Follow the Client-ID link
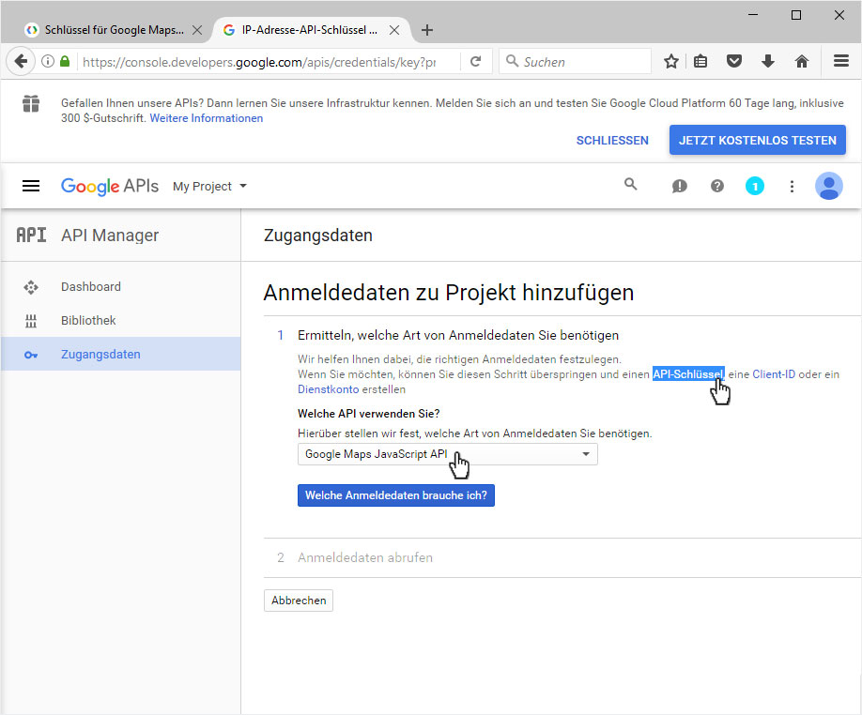Image resolution: width=862 pixels, height=715 pixels. pos(774,374)
